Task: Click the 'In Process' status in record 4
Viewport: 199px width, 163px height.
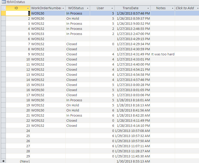Action: click(x=78, y=29)
